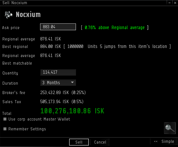Click Broker's fee value 253,432.89 ISK
The height and width of the screenshot is (147, 178).
coord(54,93)
